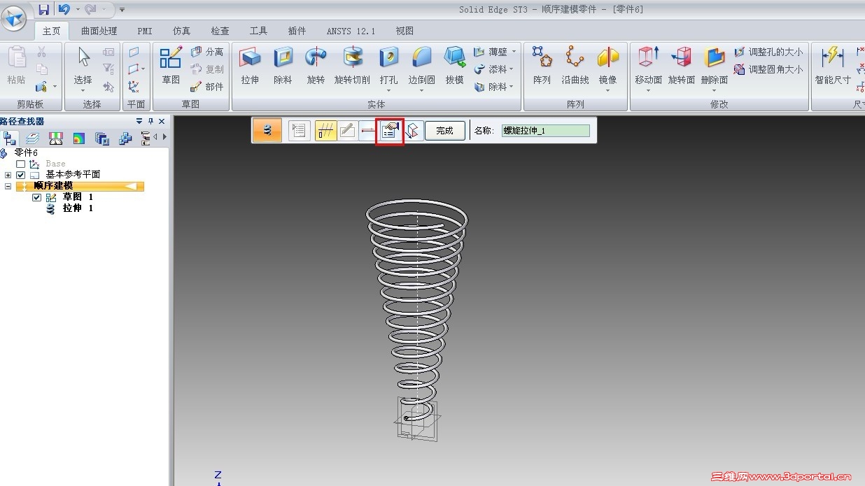Expand the 镜像 dropdown arrow
865x486 pixels.
607,90
